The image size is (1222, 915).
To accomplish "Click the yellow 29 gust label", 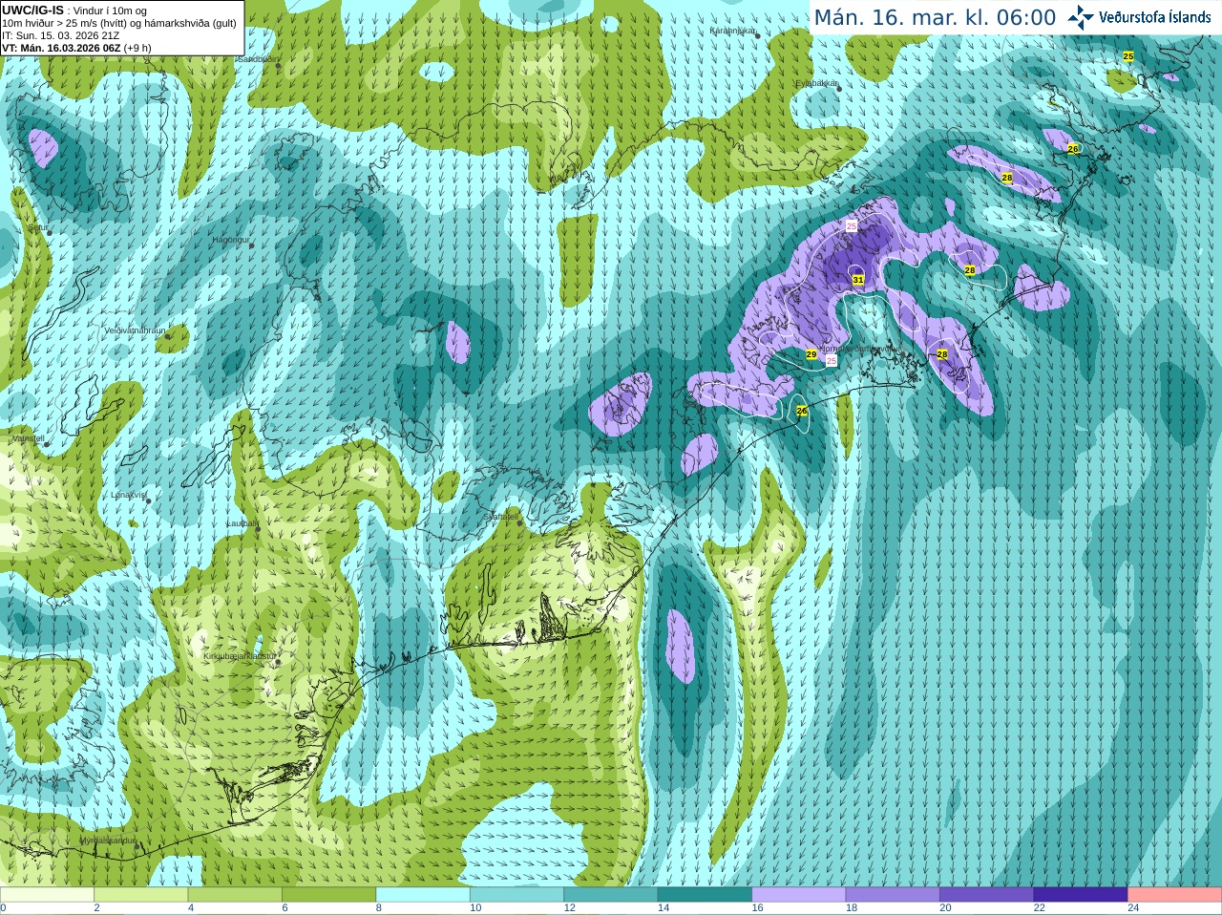I will click(811, 354).
